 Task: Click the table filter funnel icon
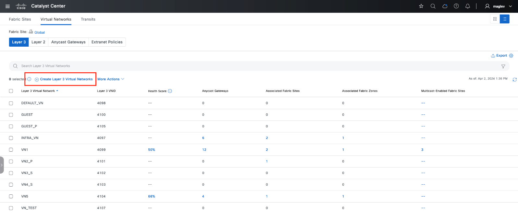503,66
